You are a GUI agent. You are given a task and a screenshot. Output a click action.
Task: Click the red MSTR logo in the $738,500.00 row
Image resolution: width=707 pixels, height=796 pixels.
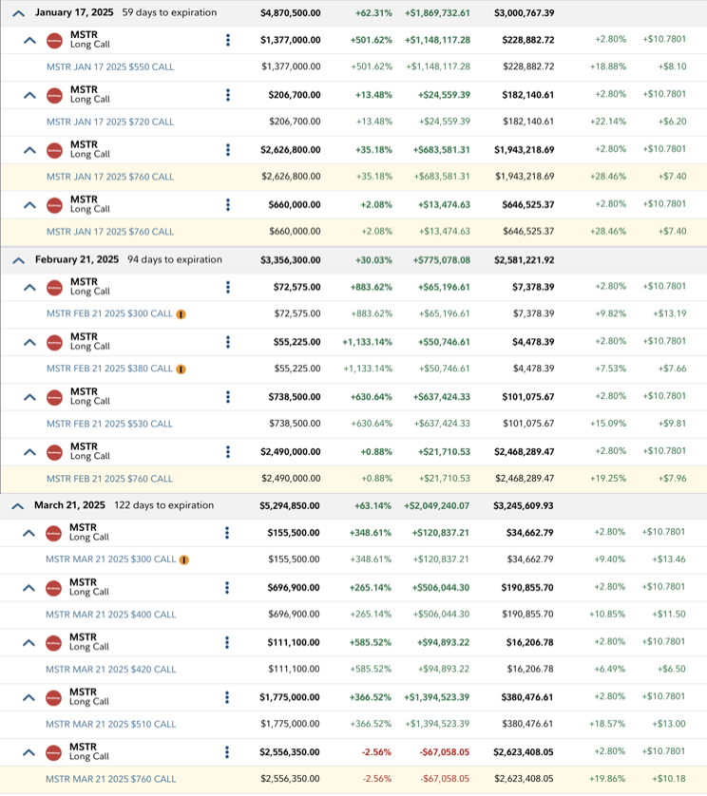(54, 397)
